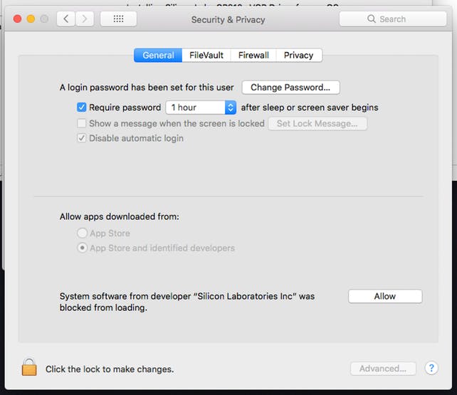Uncheck the Require password checkbox

coord(82,107)
